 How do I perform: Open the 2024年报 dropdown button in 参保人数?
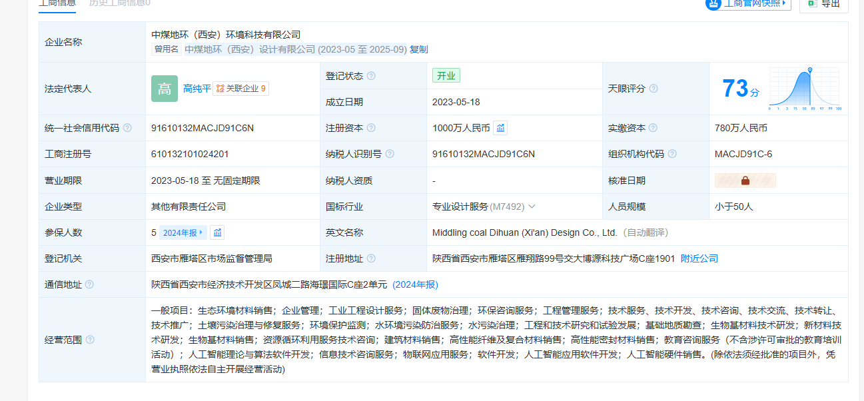184,232
